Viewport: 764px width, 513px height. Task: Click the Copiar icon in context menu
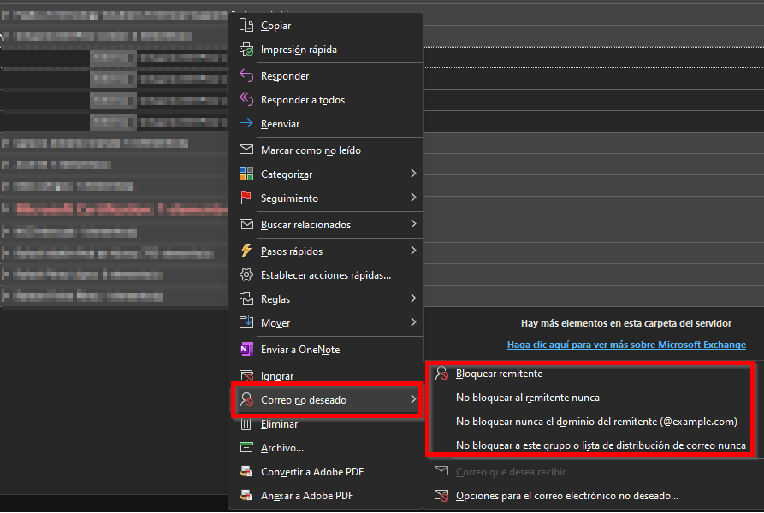246,26
